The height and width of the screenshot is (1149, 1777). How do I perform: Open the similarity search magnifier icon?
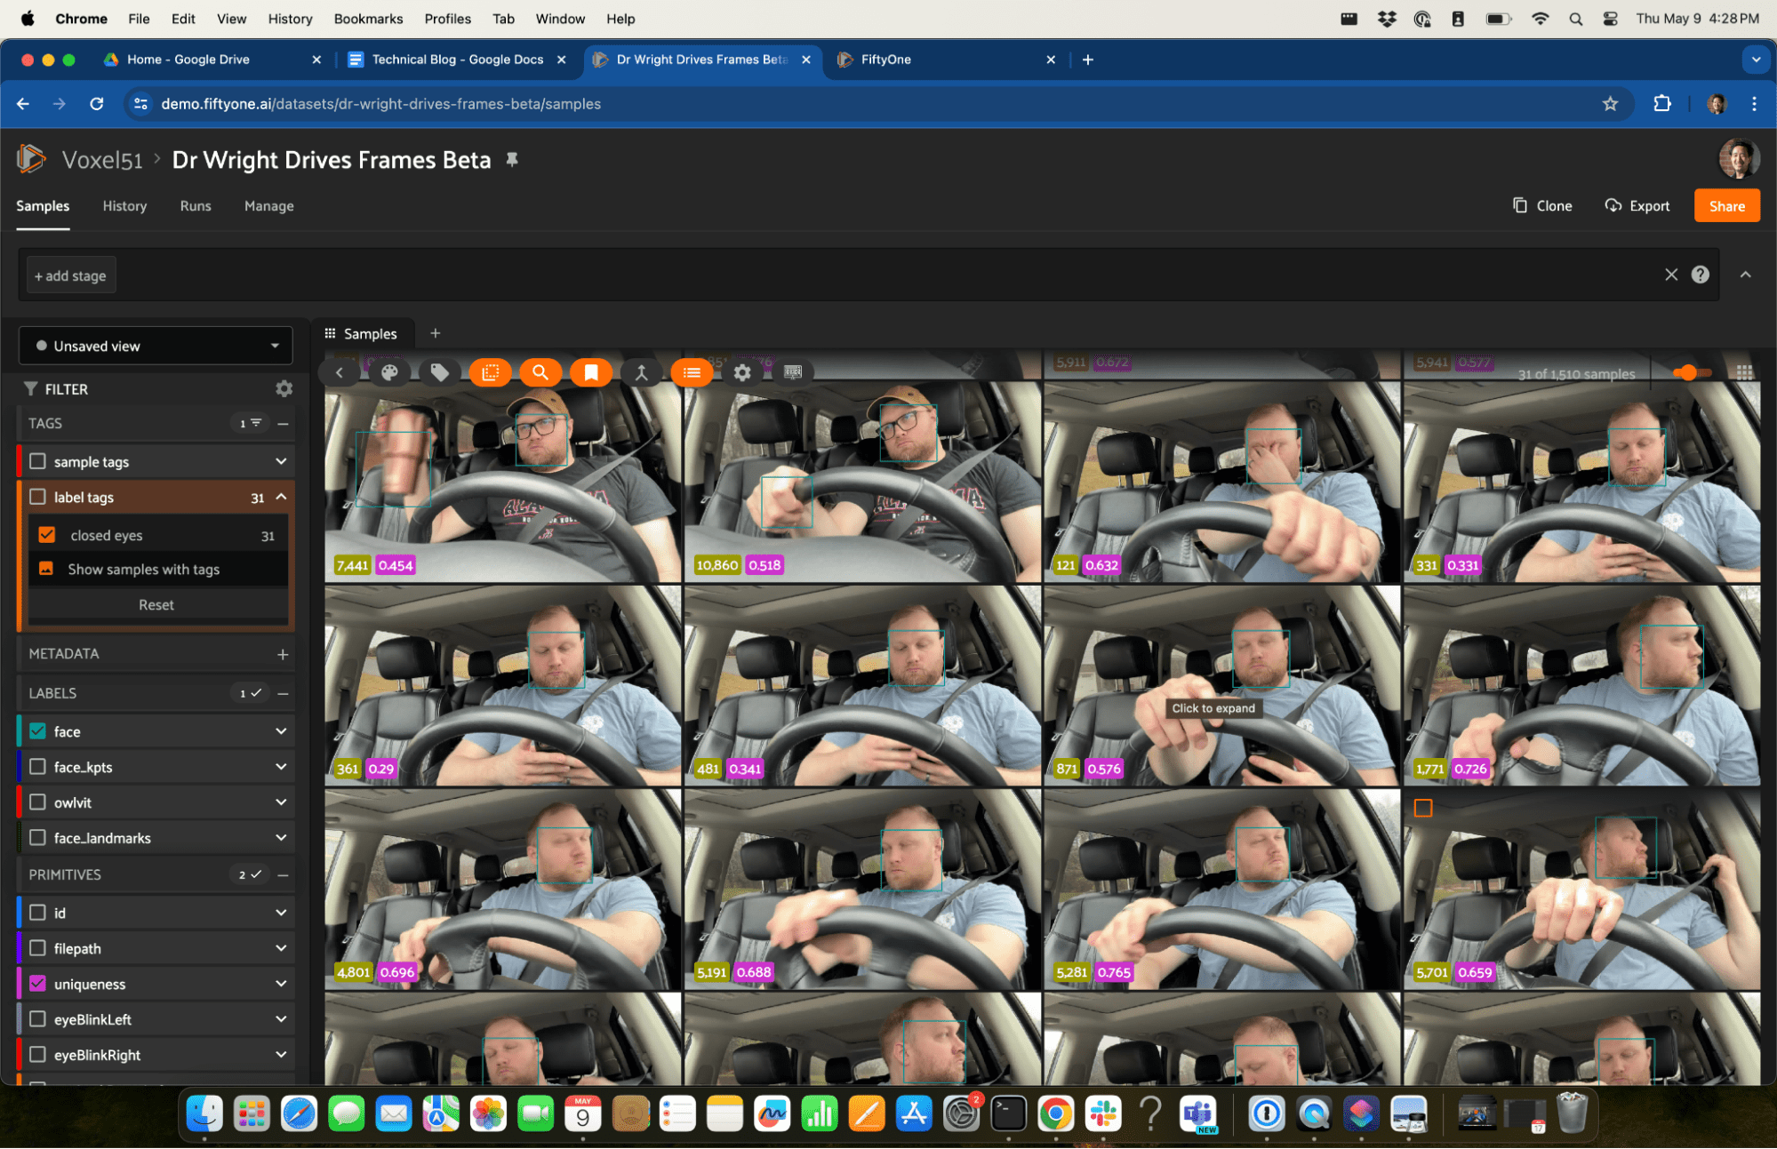point(540,372)
